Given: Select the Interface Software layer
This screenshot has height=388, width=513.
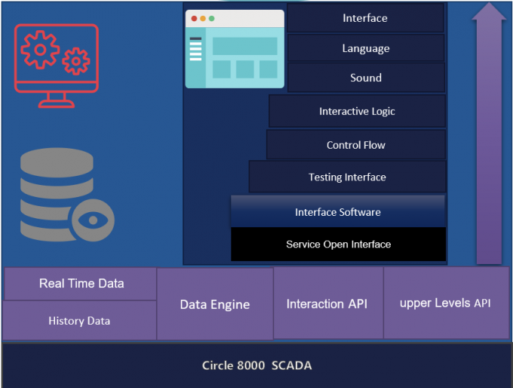Looking at the screenshot, I should pos(337,212).
